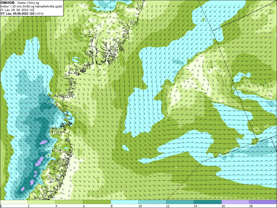The image size is (277, 208).
Task: Click the legend label 12
Action: point(168,206)
